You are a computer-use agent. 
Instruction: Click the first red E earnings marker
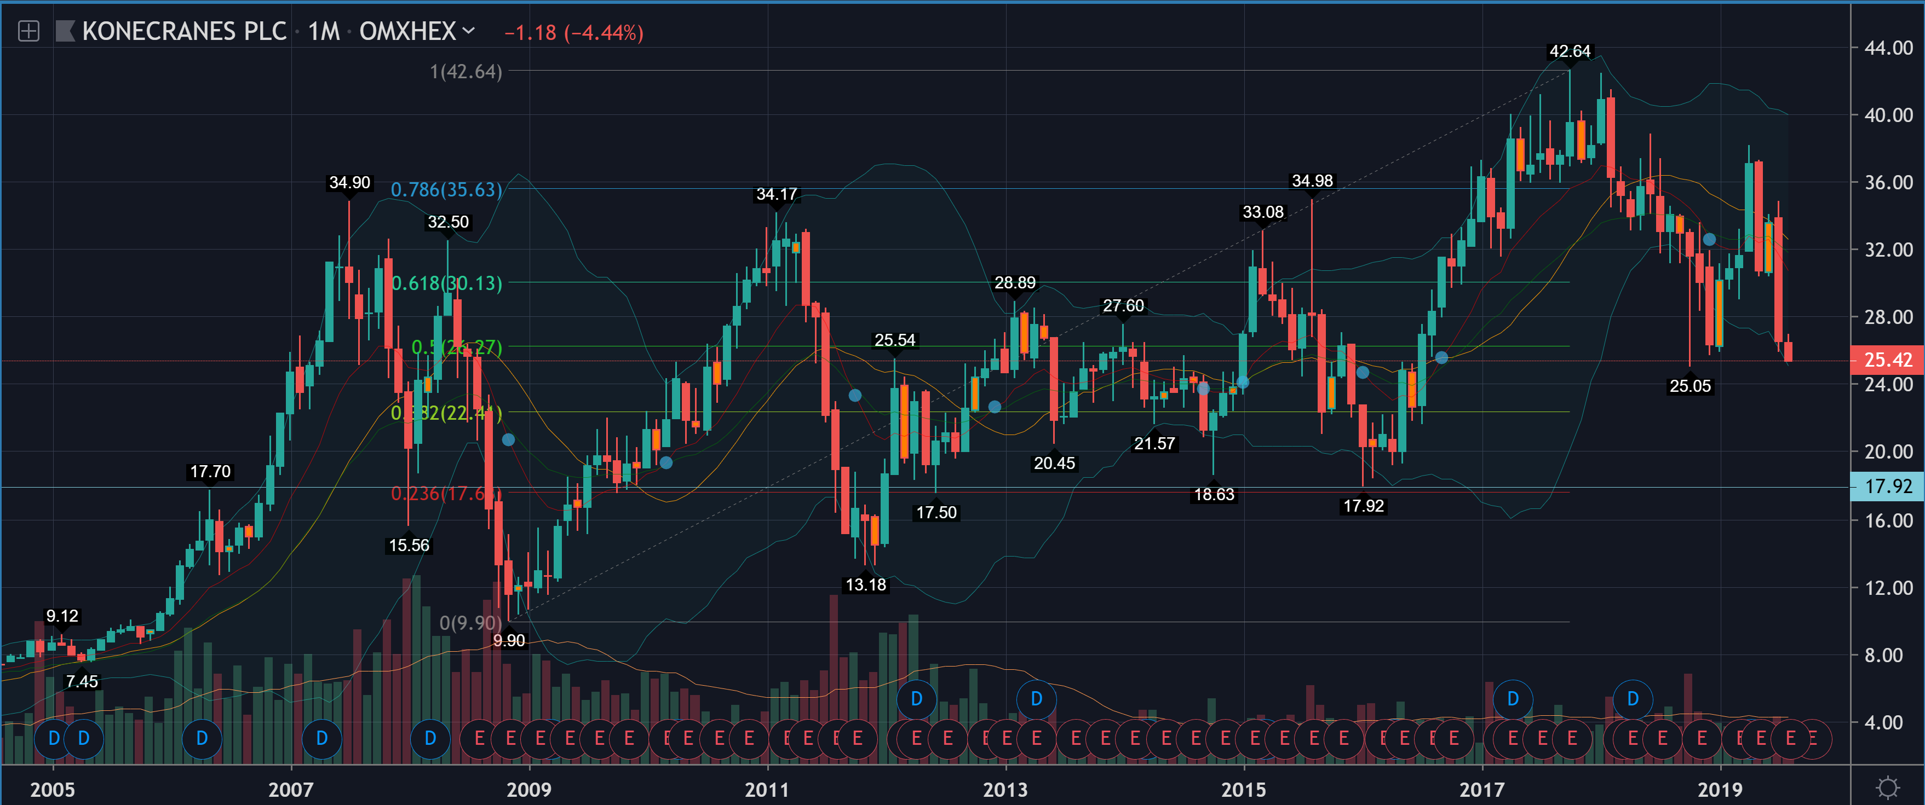[x=479, y=739]
